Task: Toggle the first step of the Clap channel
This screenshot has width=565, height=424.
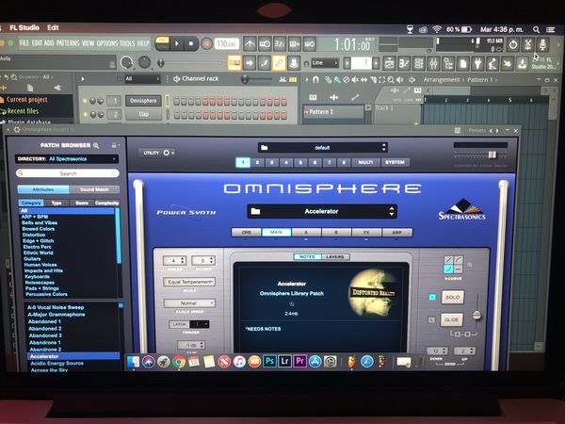Action: 177,115
